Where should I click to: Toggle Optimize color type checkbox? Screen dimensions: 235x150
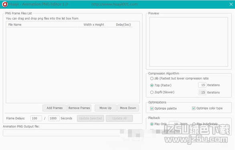[x=194, y=108]
